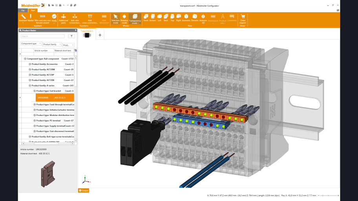Click the Verify icon
358x201 pixels.
(54, 18)
